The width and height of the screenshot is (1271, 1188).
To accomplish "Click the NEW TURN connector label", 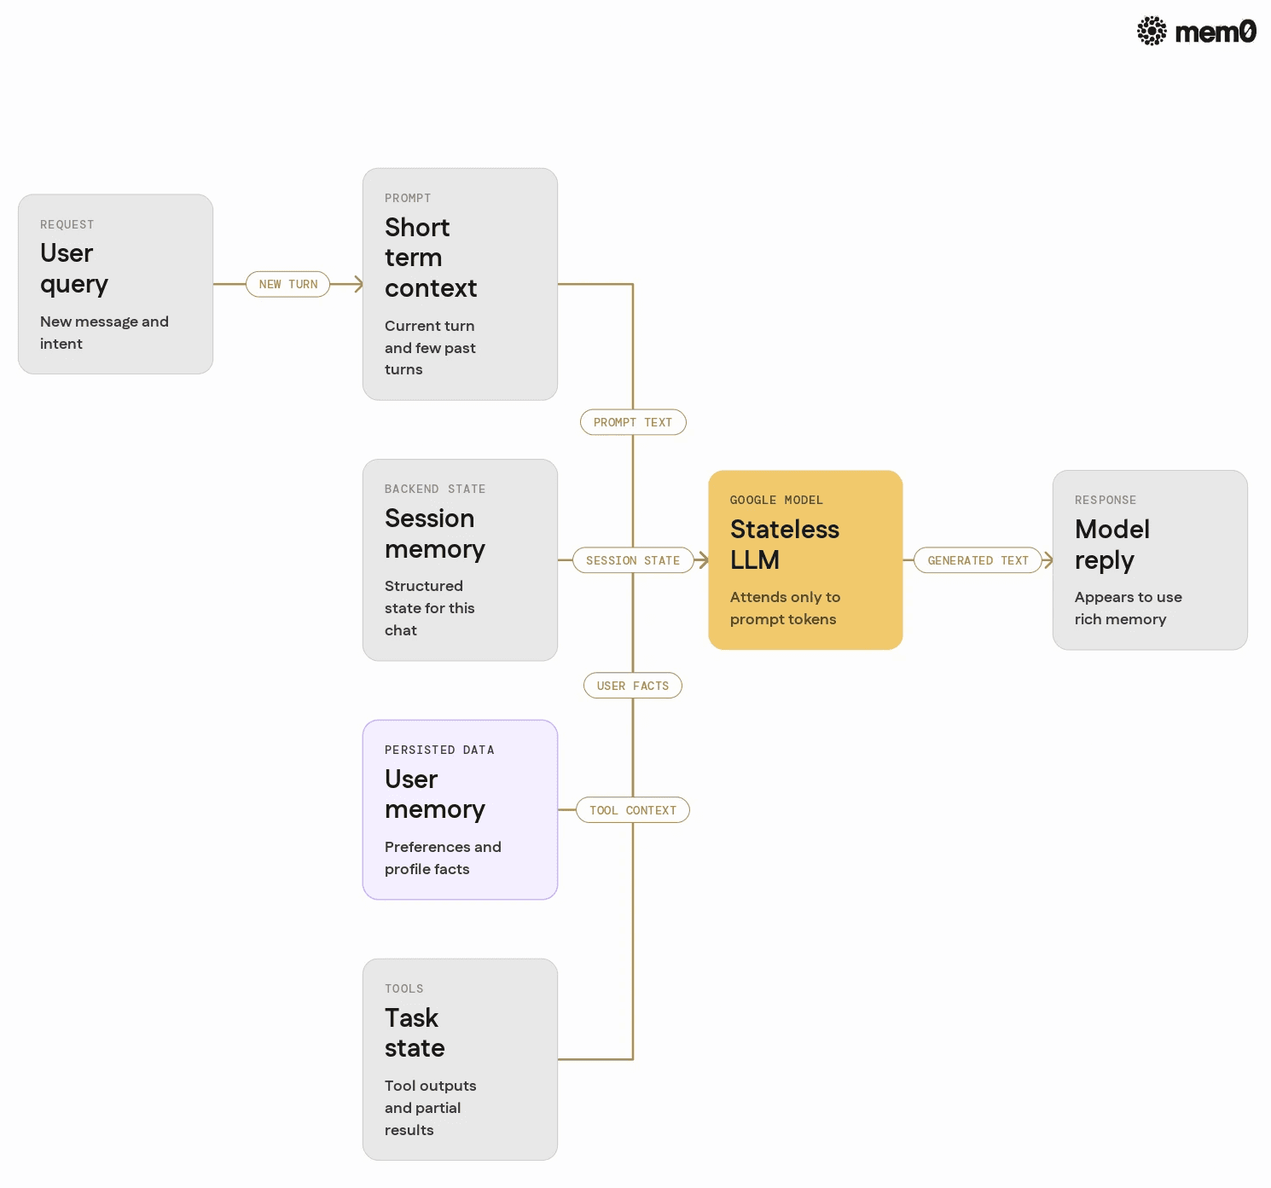I will tap(288, 284).
